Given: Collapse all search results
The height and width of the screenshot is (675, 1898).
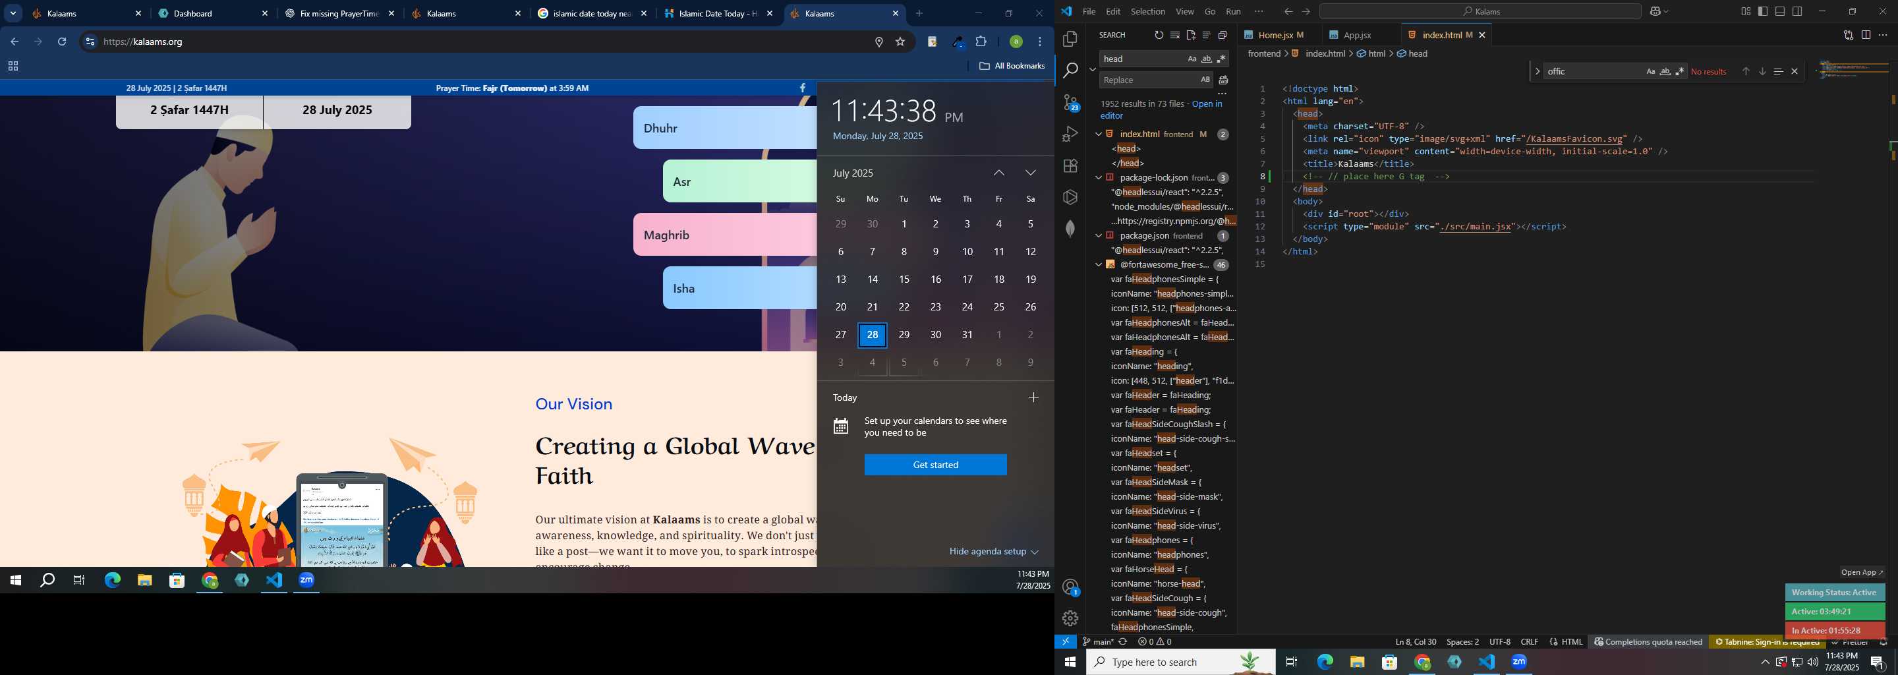Looking at the screenshot, I should pos(1222,36).
